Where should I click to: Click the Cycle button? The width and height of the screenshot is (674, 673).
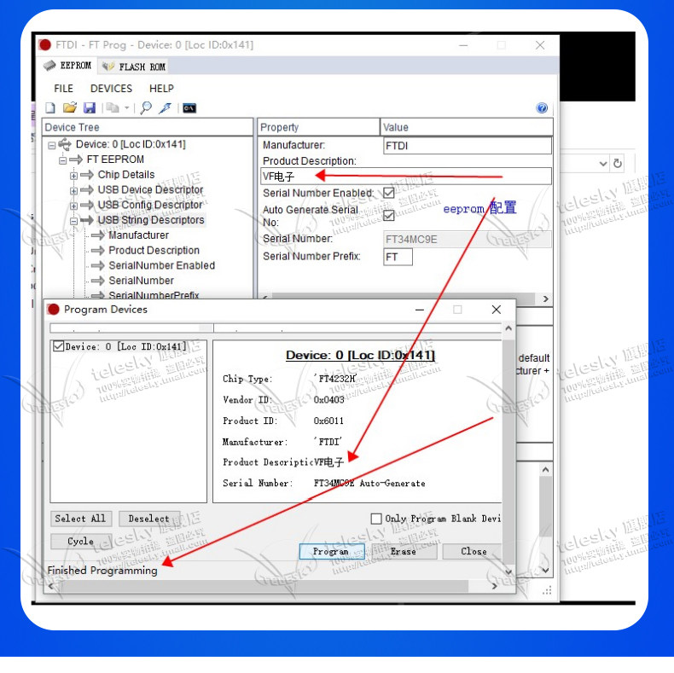point(81,541)
